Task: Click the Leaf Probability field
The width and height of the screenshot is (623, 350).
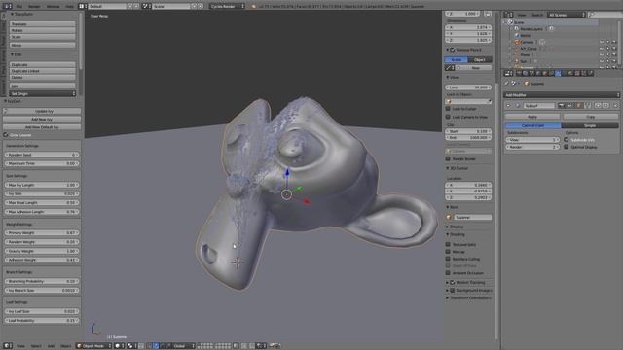Action: [x=42, y=320]
